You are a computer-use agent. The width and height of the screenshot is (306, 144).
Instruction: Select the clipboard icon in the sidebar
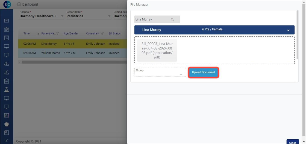click(7, 81)
